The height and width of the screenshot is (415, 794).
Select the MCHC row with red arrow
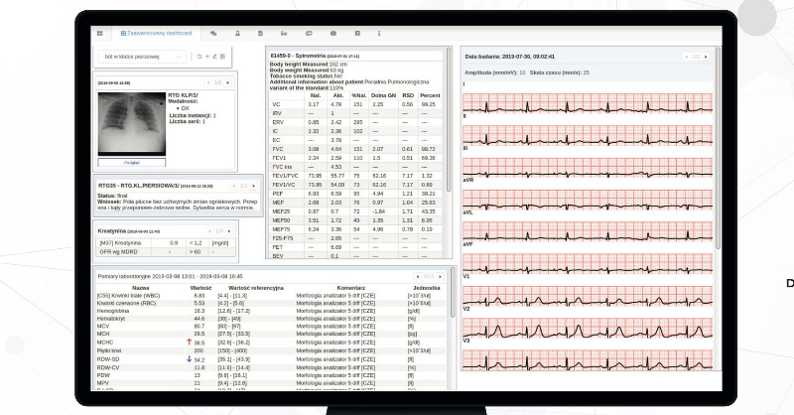271,343
